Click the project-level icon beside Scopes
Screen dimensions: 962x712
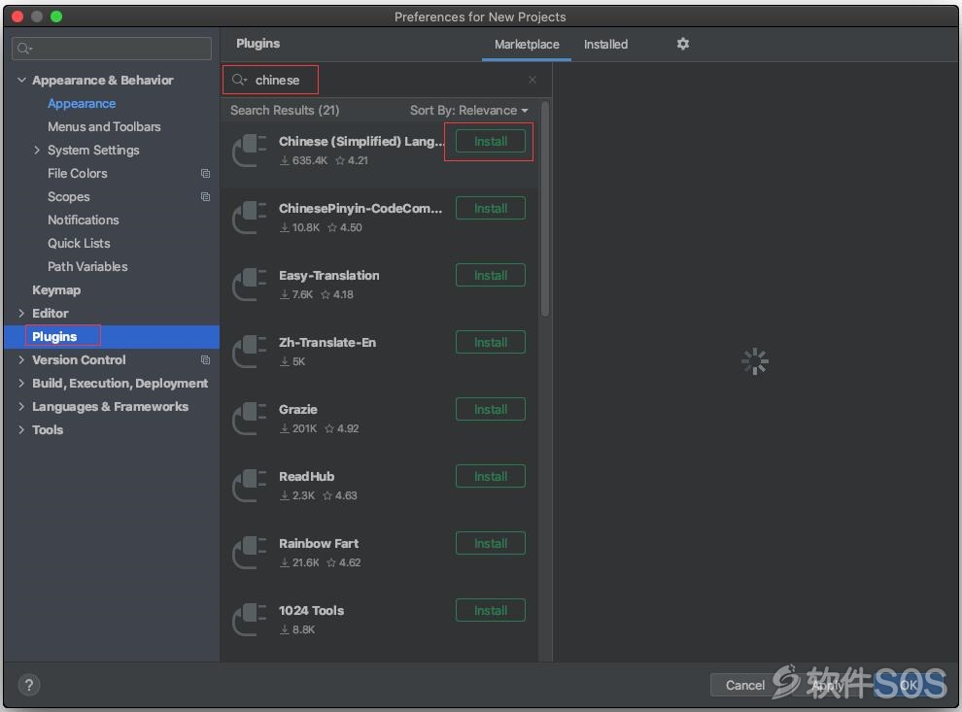[206, 197]
